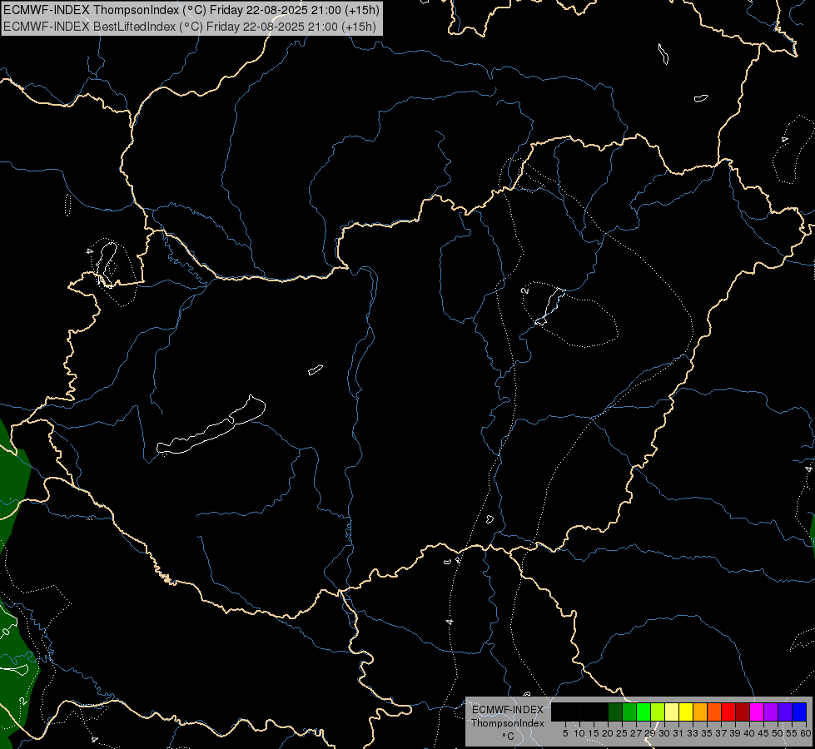Viewport: 815px width, 749px height.
Task: Click the legend tick label '60'
Action: (x=806, y=733)
